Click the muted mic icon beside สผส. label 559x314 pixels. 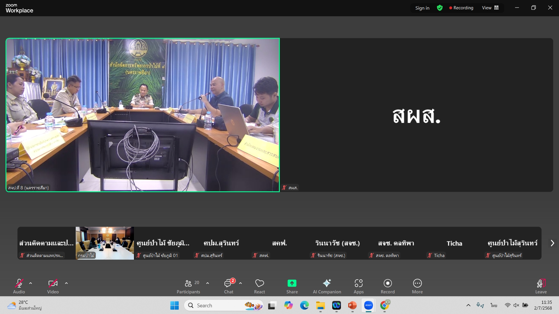[284, 188]
